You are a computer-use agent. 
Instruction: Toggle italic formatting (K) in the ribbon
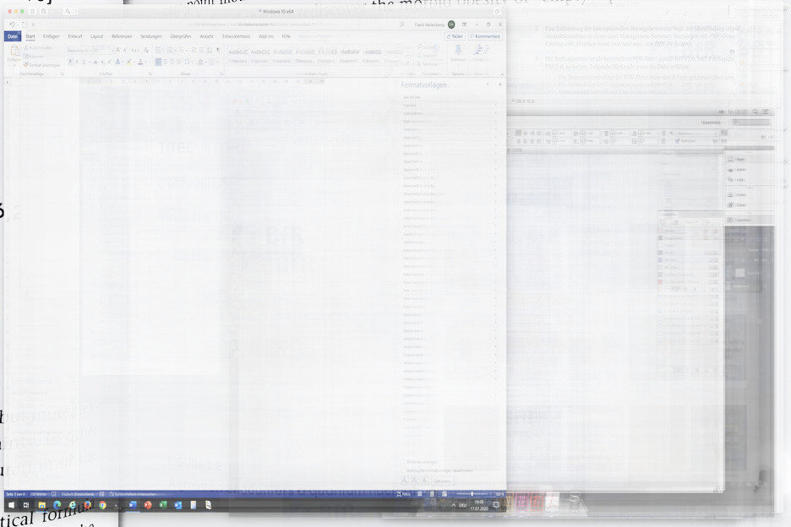pos(77,62)
